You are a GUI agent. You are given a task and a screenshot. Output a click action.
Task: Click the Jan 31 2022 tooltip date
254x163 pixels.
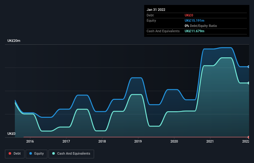[x=156, y=10]
